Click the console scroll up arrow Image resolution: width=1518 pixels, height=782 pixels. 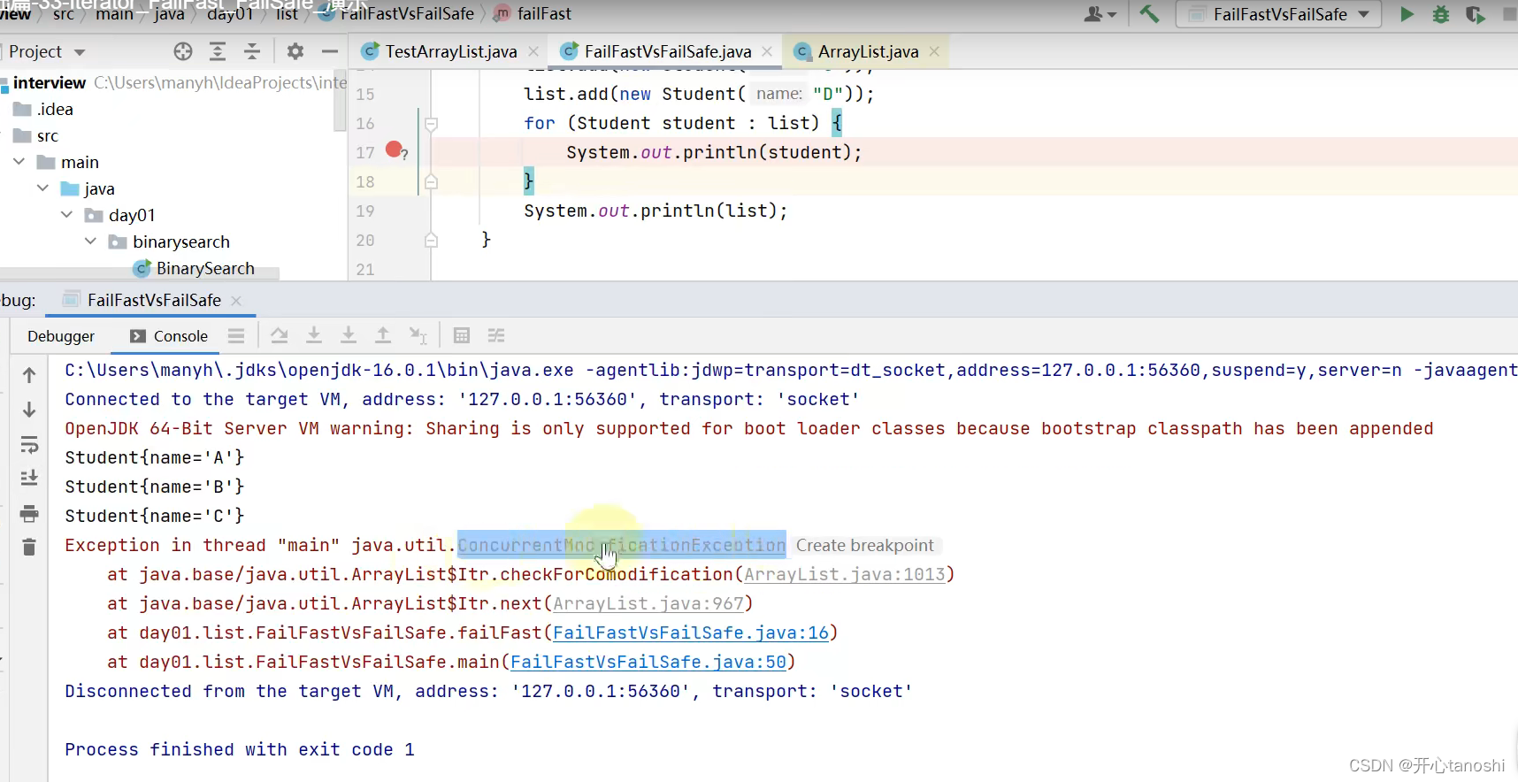29,375
